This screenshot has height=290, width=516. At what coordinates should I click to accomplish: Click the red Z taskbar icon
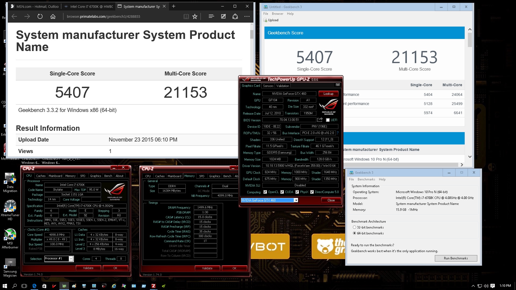(x=153, y=286)
